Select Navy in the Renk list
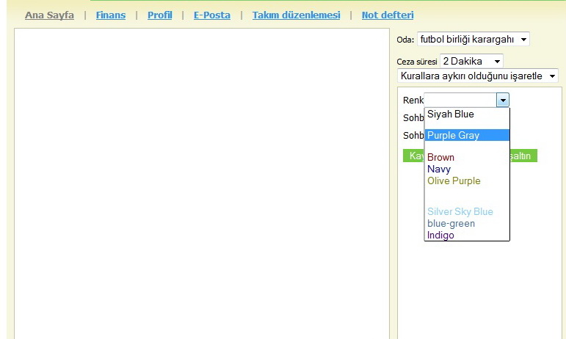Image resolution: width=566 pixels, height=339 pixels. coord(439,169)
